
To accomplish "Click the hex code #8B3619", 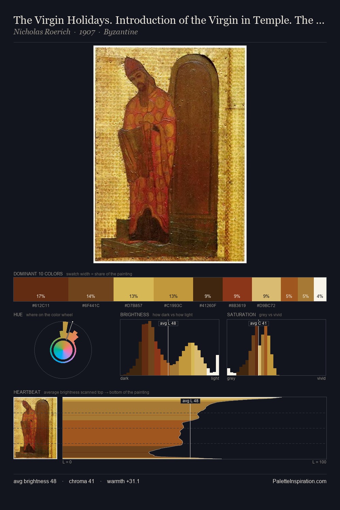I will coord(237,306).
